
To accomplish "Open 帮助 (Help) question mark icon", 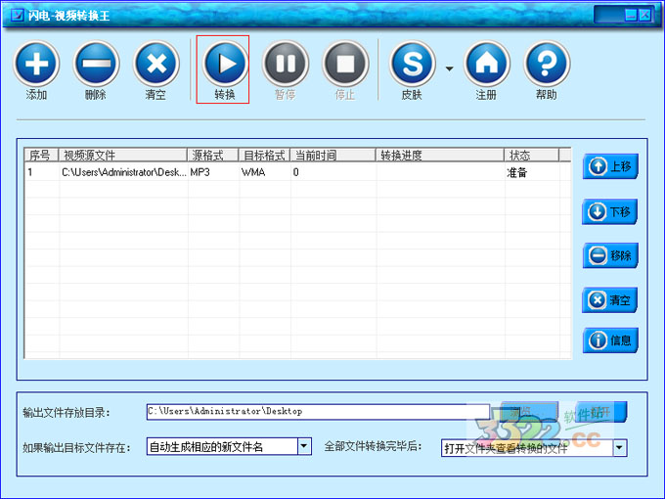I will (547, 65).
